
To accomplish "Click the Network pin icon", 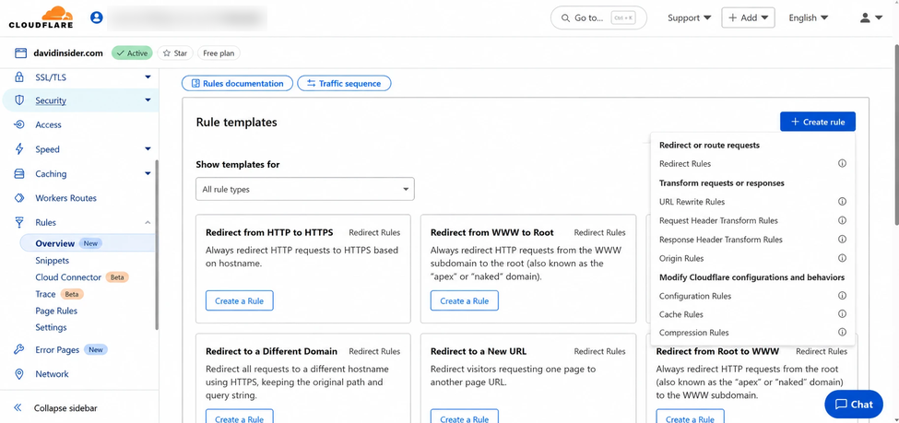I will [x=19, y=374].
